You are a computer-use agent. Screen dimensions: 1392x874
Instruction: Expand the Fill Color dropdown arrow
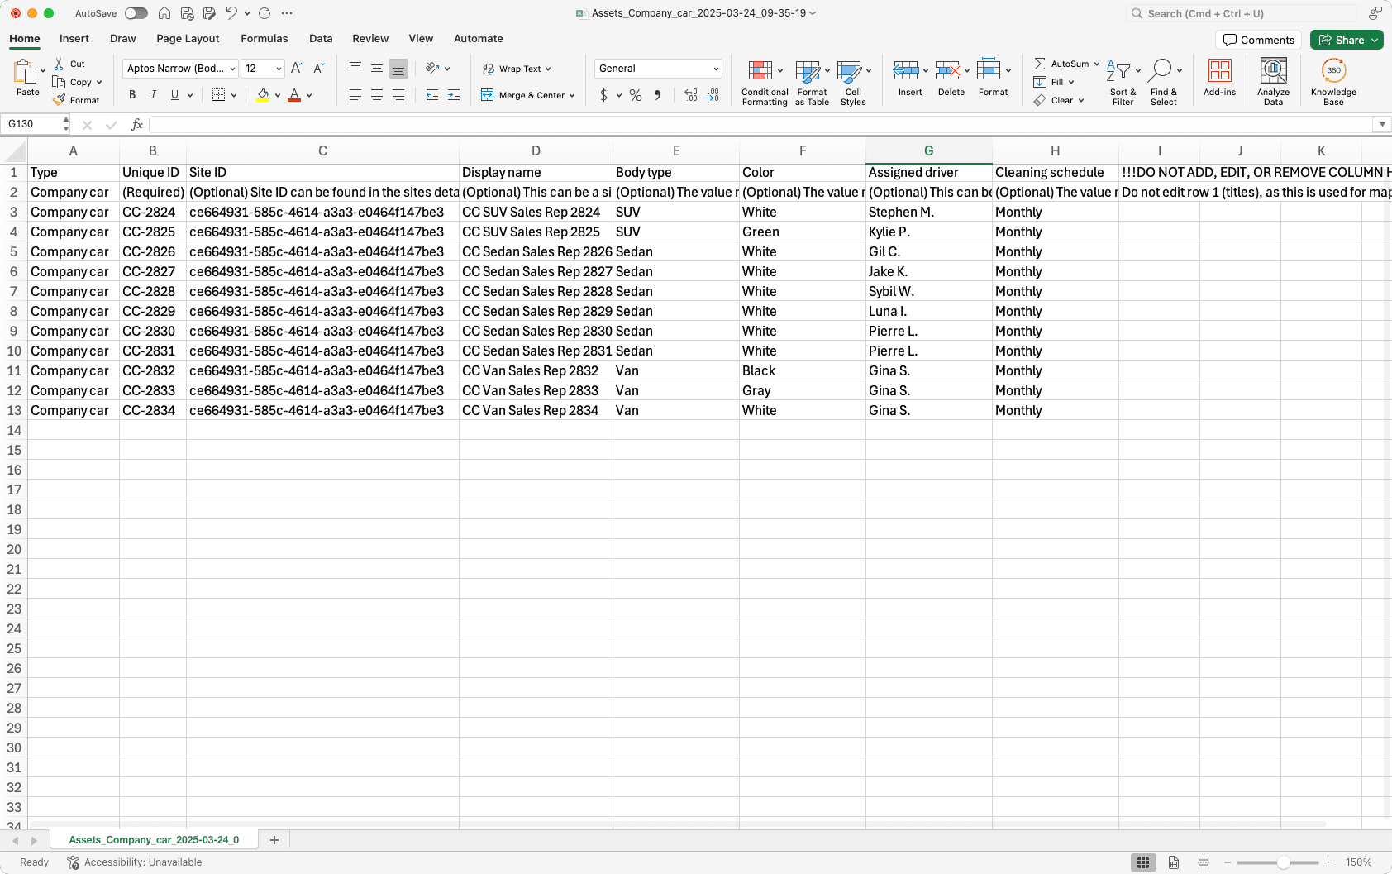(x=278, y=94)
